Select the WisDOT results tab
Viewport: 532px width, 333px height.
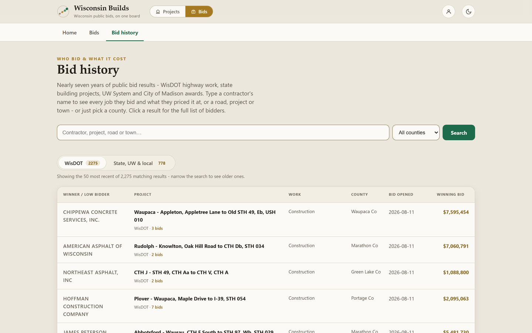point(82,163)
